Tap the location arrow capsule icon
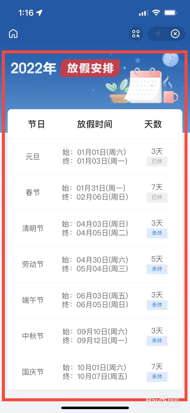This screenshot has width=190, height=413. (x=158, y=34)
